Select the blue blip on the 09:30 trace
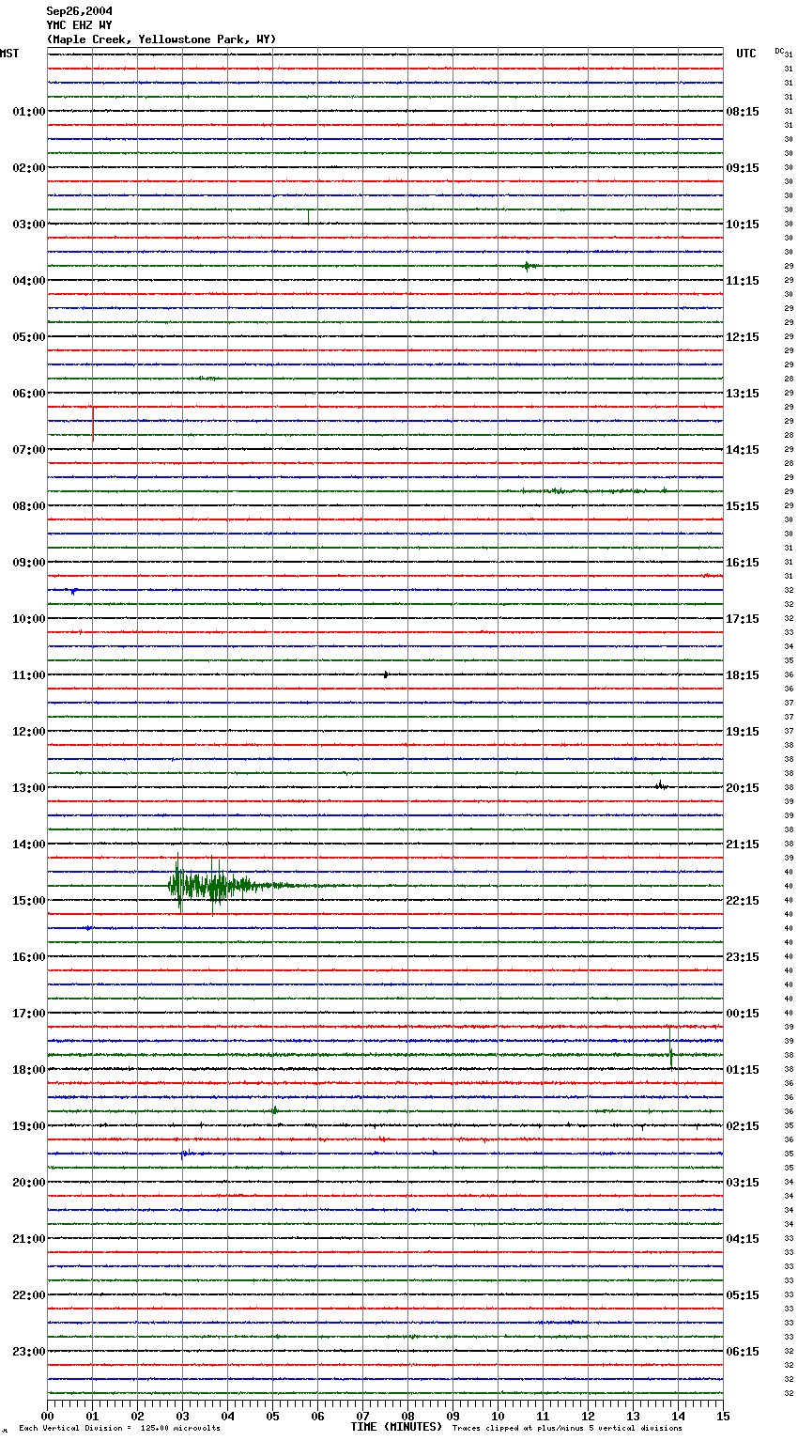 pyautogui.click(x=73, y=591)
